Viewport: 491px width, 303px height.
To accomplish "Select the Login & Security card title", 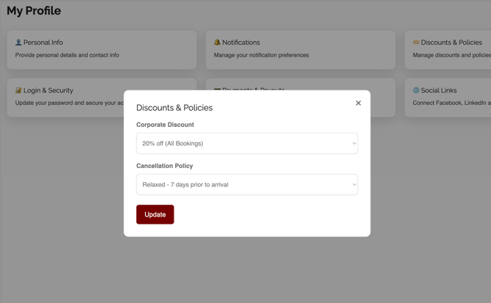I will coord(48,90).
